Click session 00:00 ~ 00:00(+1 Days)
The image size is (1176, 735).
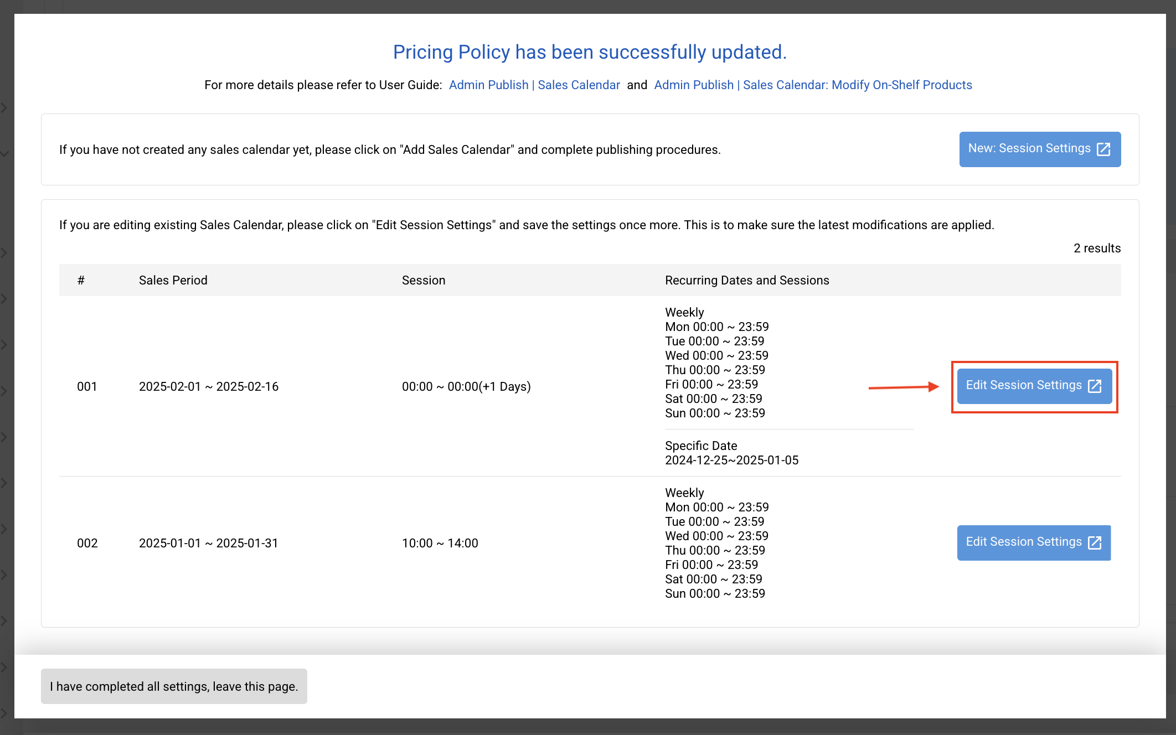(x=466, y=386)
